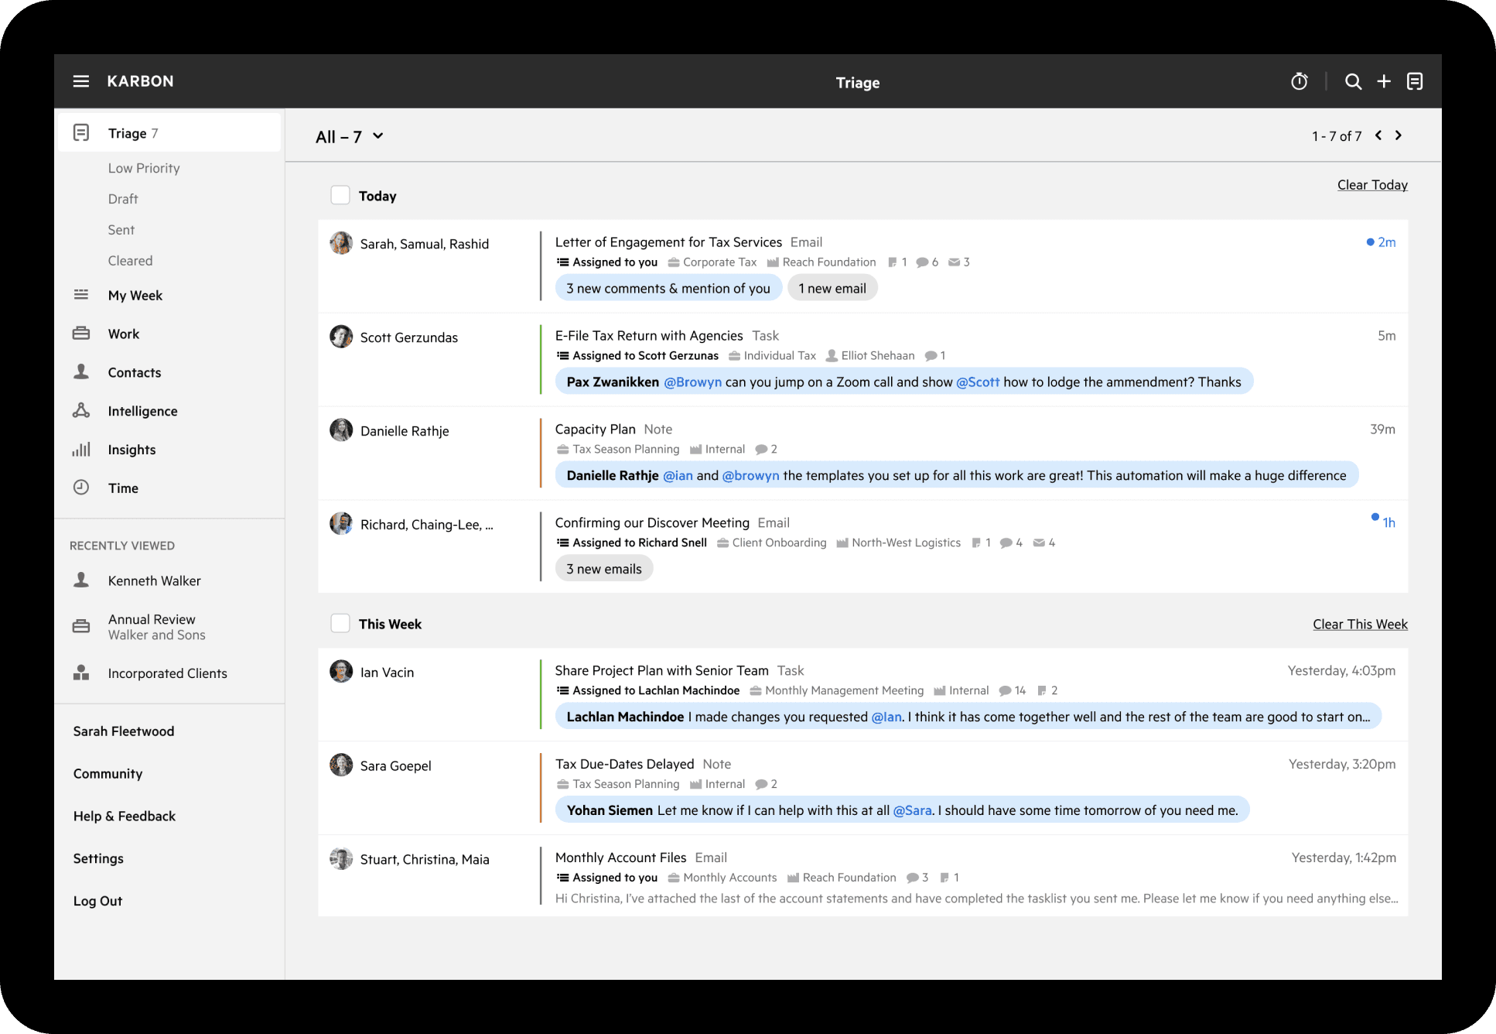Open the Cleared items list

tap(130, 260)
